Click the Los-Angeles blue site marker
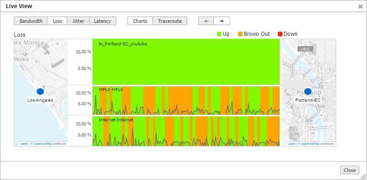The width and height of the screenshot is (367, 180). point(40,92)
